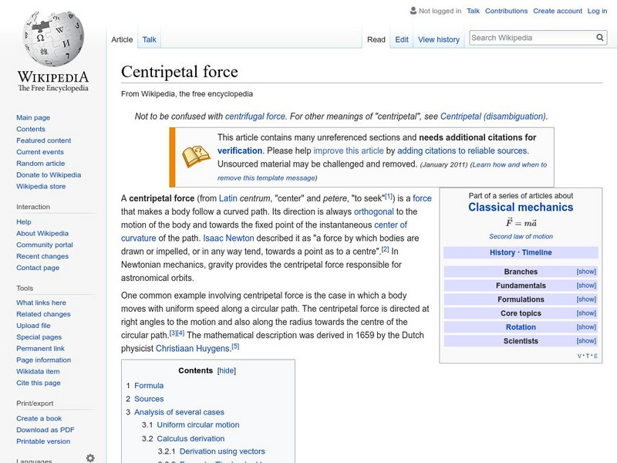The image size is (617, 463).
Task: Open Current events link
Action: click(x=40, y=152)
